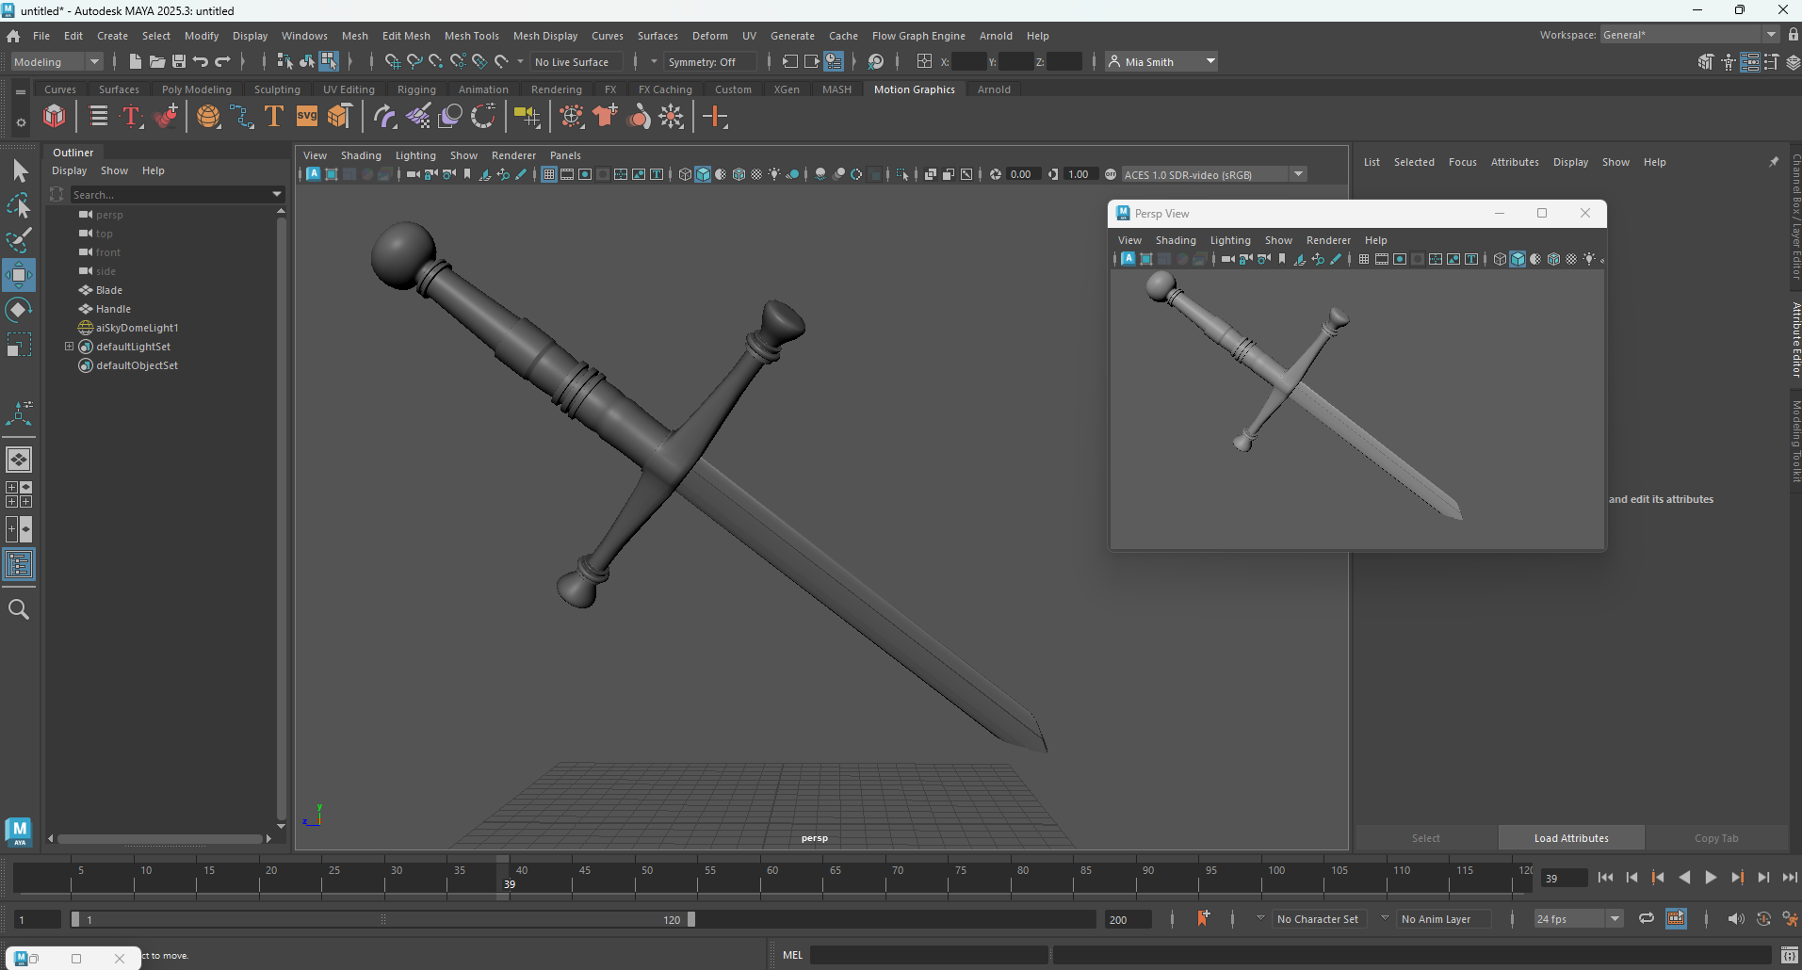Click the Save Scene icon

click(x=178, y=61)
